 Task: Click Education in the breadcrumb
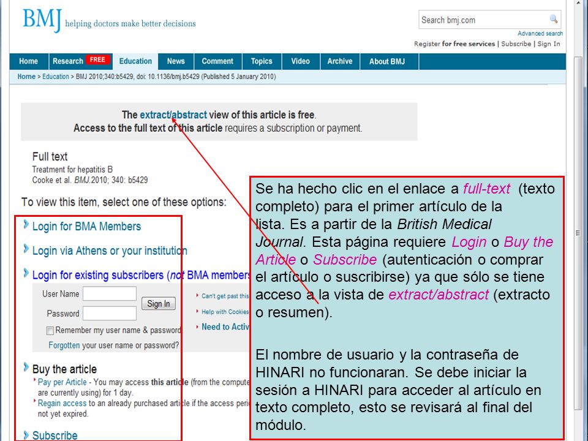pyautogui.click(x=56, y=77)
